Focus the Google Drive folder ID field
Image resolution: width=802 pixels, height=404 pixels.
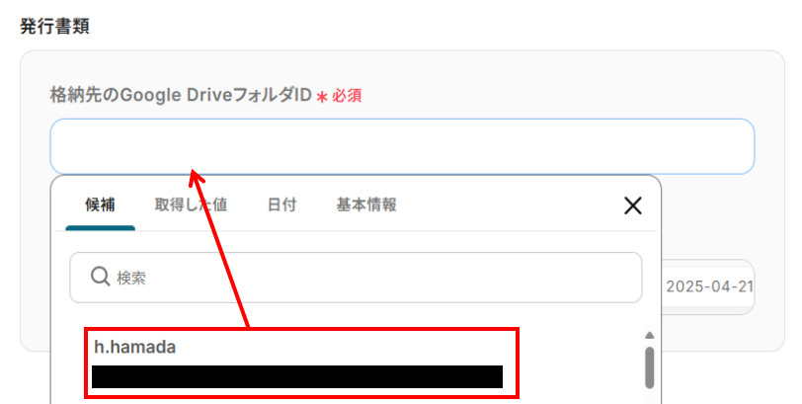(x=402, y=146)
